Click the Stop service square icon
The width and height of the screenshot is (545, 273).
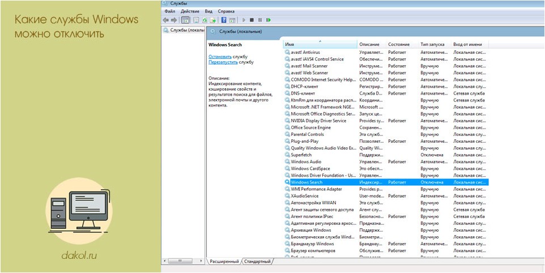coord(252,20)
